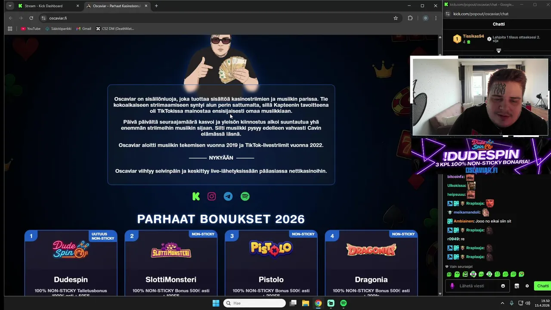This screenshot has height=310, width=551.
Task: Click the heipsuuu chat username
Action: point(456,195)
